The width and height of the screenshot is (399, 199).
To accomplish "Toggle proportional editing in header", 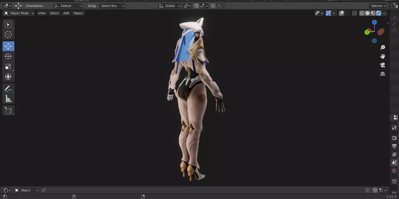I will 213,6.
